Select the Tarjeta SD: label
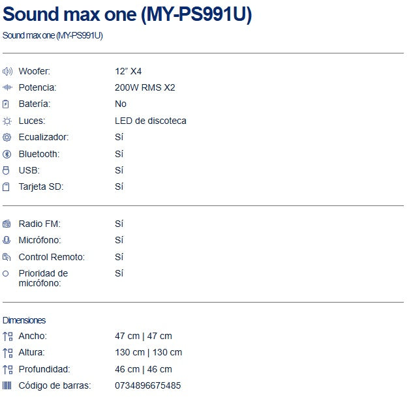The image size is (409, 403). [x=41, y=187]
